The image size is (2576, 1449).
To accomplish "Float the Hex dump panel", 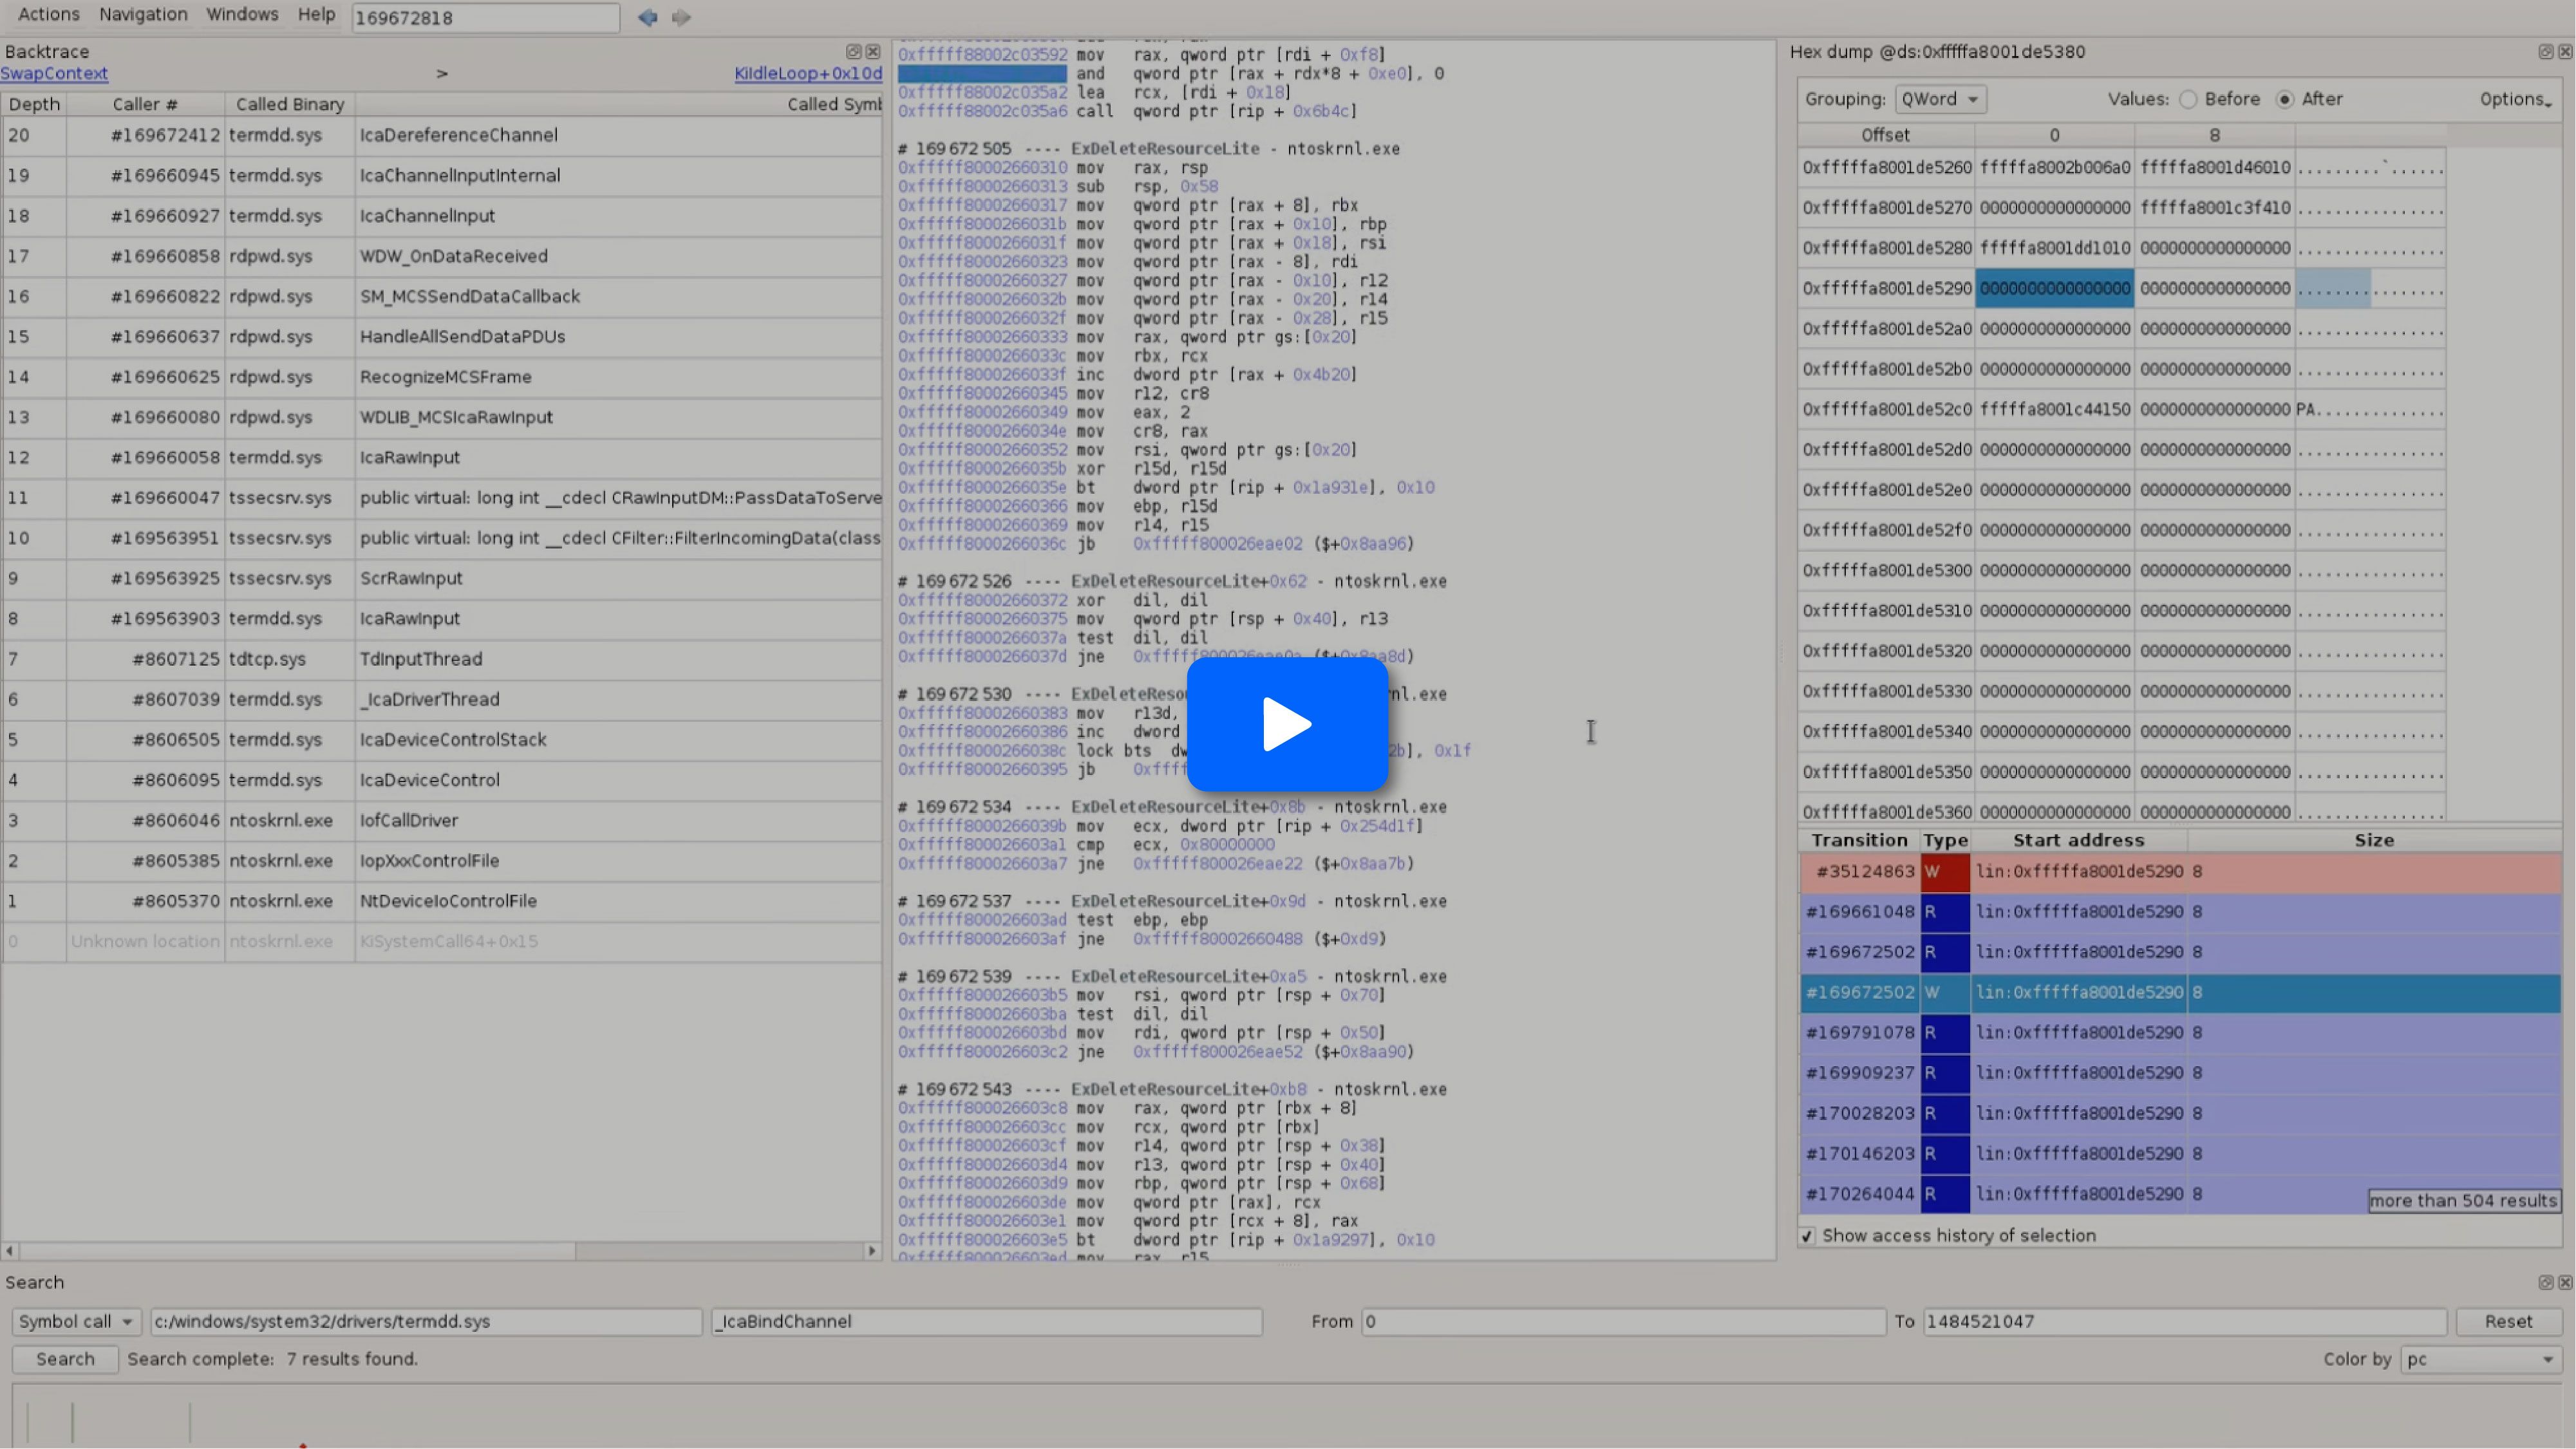I will pos(2545,51).
